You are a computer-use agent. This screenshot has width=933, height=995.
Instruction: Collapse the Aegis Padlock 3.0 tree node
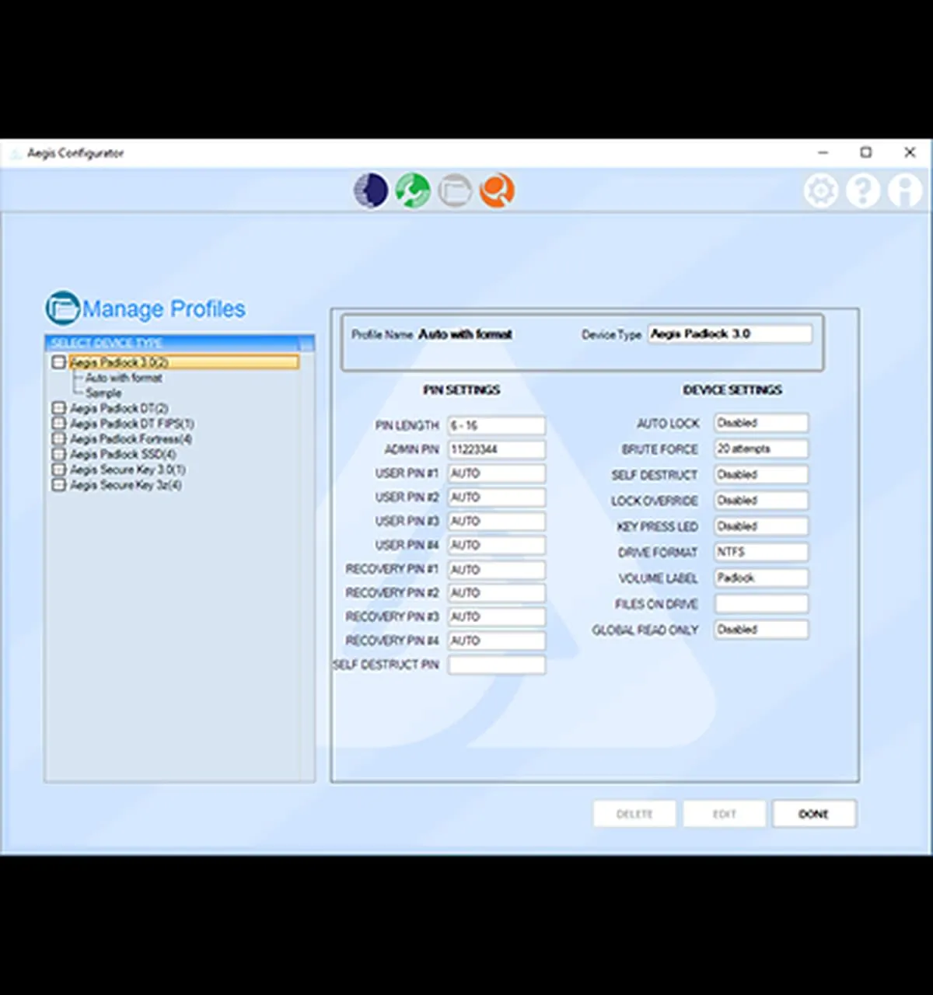[x=58, y=361]
